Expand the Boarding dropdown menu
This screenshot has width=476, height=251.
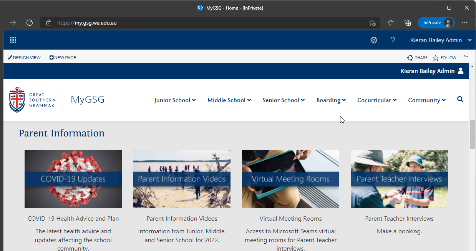click(331, 100)
